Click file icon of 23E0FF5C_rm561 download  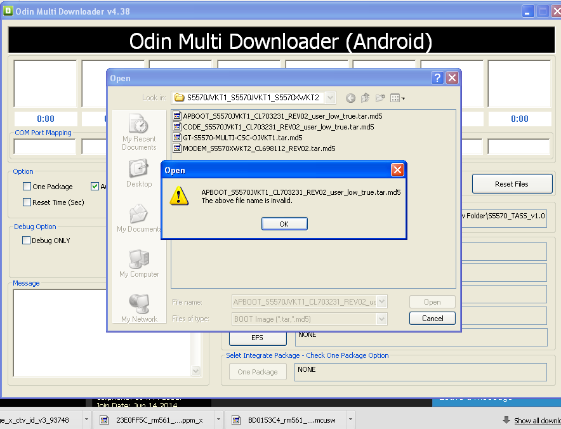[x=104, y=420]
